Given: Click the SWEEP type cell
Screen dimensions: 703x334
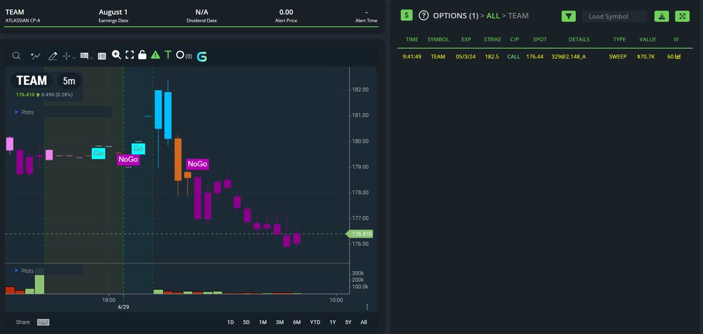Looking at the screenshot, I should pyautogui.click(x=618, y=57).
